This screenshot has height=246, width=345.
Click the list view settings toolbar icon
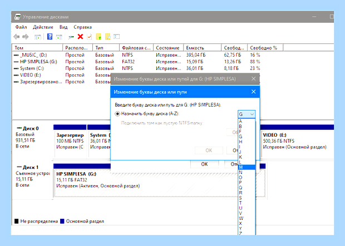pos(117,37)
